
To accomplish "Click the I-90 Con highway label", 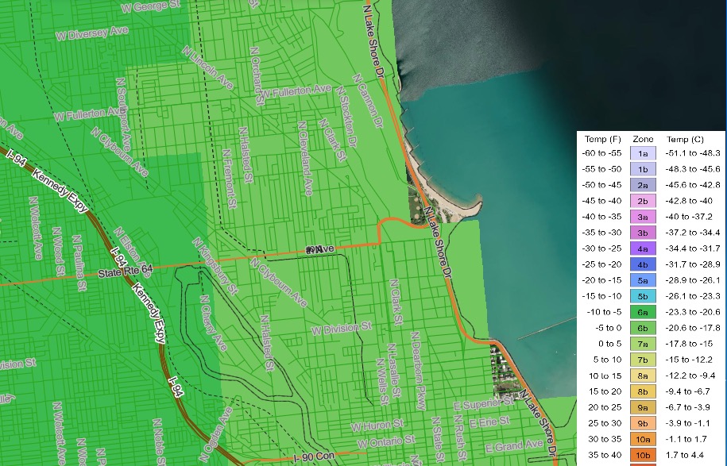I will (314, 457).
